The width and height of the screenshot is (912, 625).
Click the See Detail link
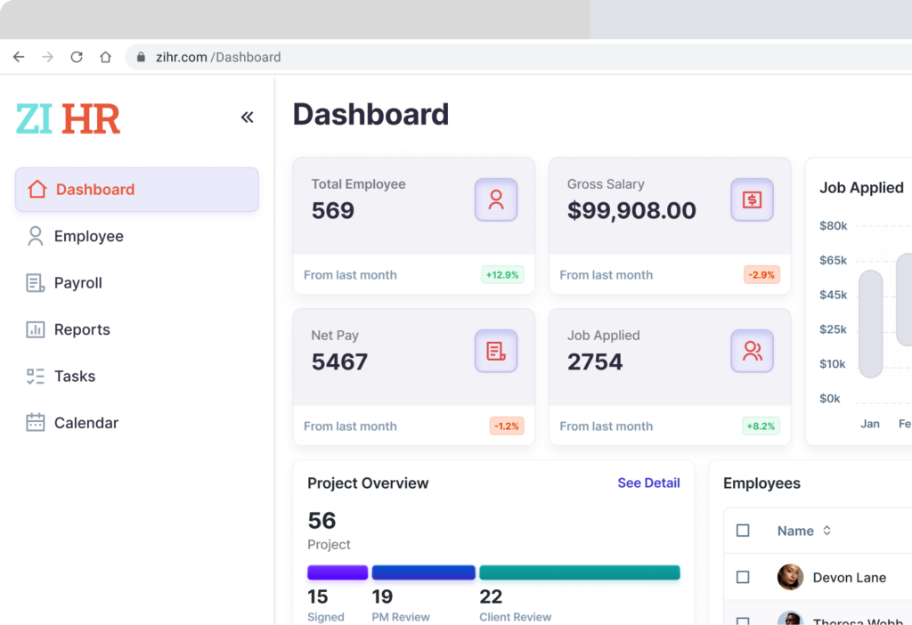(648, 483)
